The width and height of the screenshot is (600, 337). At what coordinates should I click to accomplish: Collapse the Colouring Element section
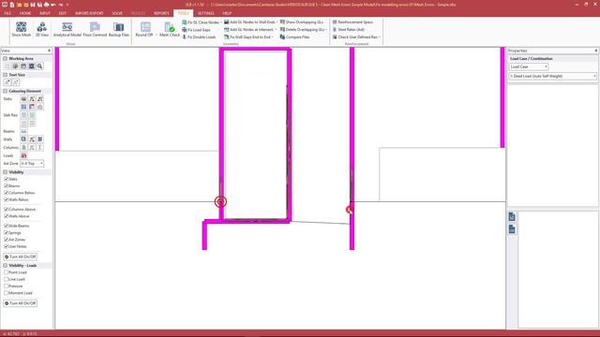pyautogui.click(x=6, y=92)
